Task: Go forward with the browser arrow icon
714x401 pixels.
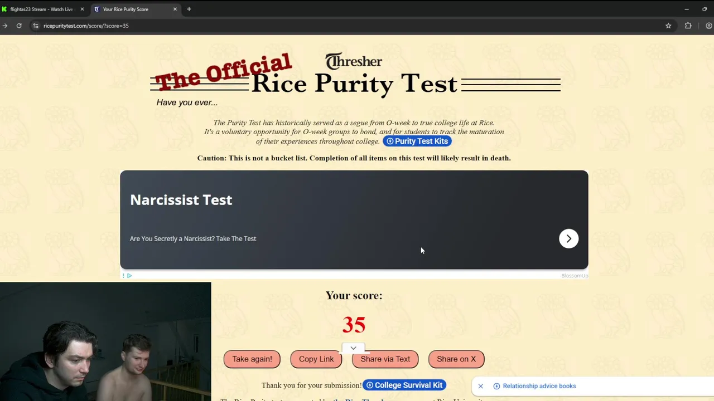Action: tap(4, 26)
